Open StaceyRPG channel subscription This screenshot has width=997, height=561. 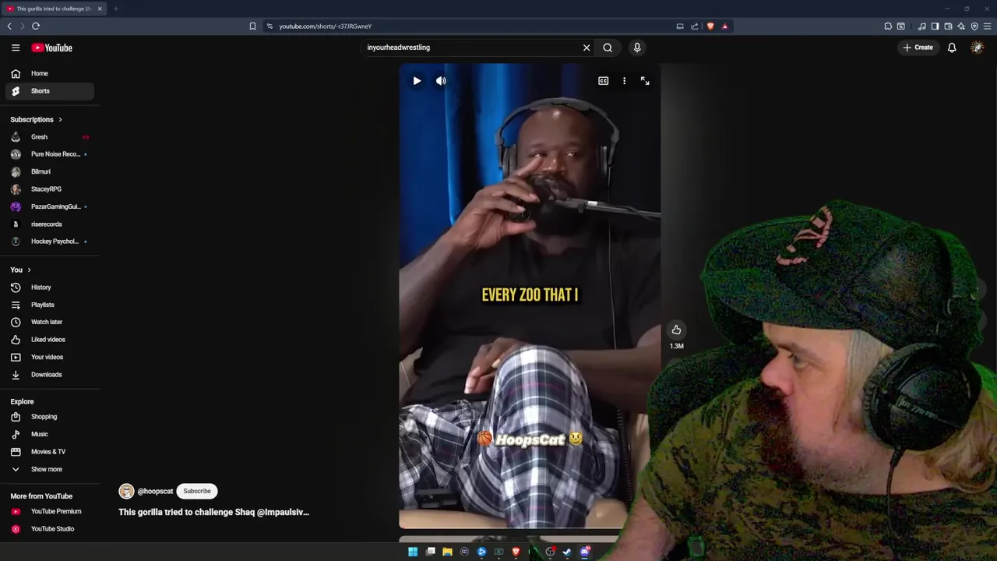point(50,189)
